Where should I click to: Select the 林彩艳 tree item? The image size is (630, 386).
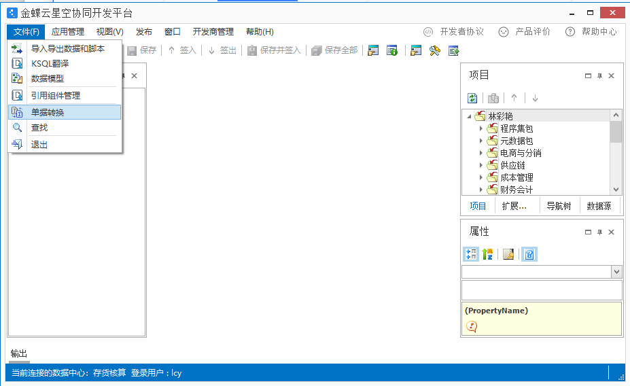coord(500,116)
